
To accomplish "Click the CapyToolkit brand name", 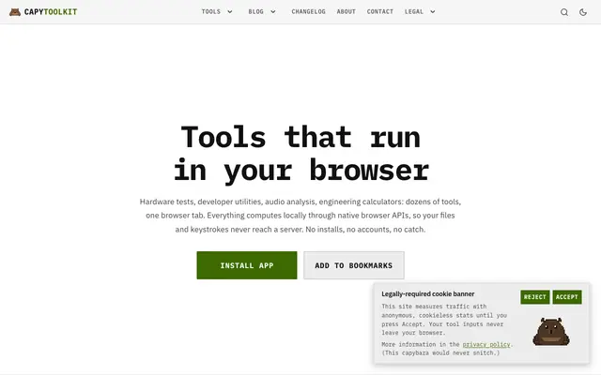I will 51,12.
